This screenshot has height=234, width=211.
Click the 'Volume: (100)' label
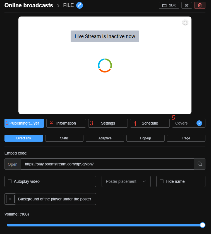pos(17,214)
